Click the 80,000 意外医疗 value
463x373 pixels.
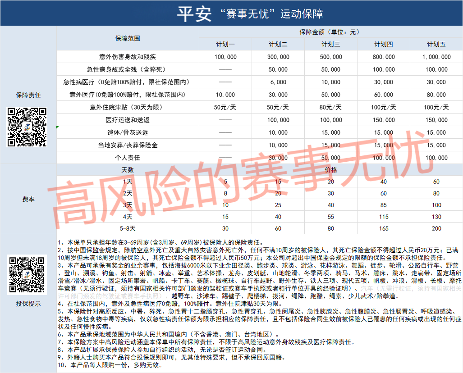pos(436,95)
